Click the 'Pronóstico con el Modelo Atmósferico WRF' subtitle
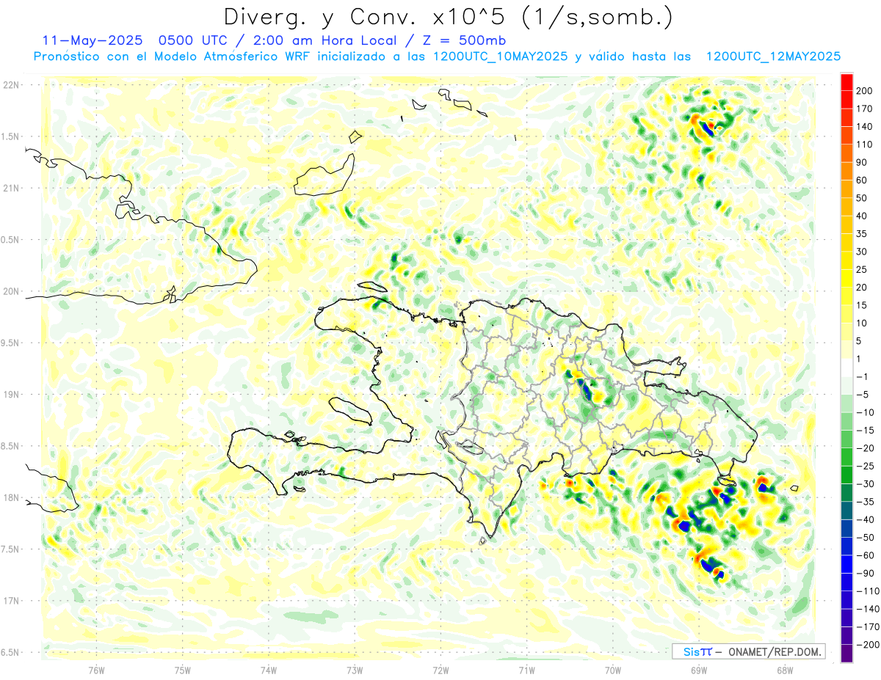The image size is (881, 680). [173, 56]
